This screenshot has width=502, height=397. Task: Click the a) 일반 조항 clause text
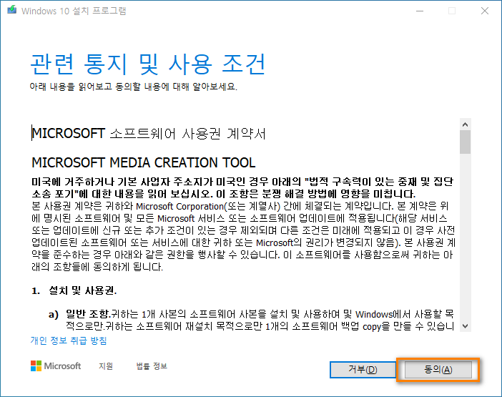(251, 320)
